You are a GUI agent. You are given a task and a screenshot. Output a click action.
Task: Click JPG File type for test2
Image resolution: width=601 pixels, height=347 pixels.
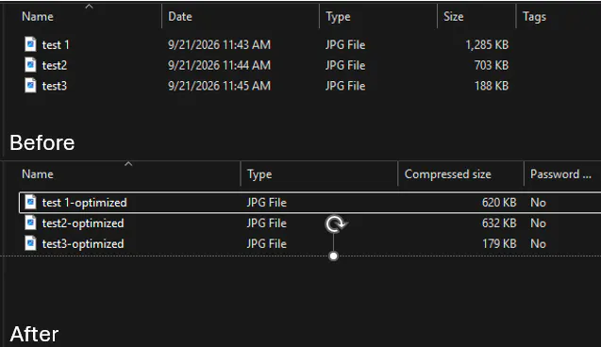[x=345, y=65]
